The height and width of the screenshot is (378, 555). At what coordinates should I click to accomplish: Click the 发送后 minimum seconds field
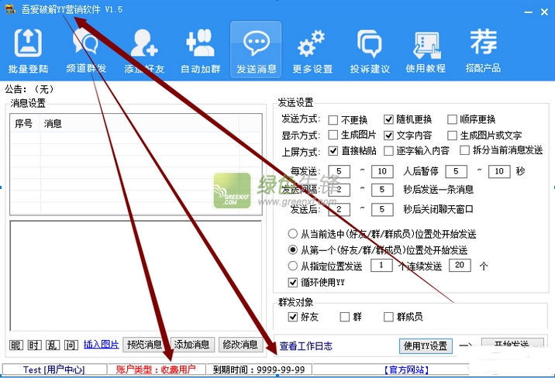339,209
